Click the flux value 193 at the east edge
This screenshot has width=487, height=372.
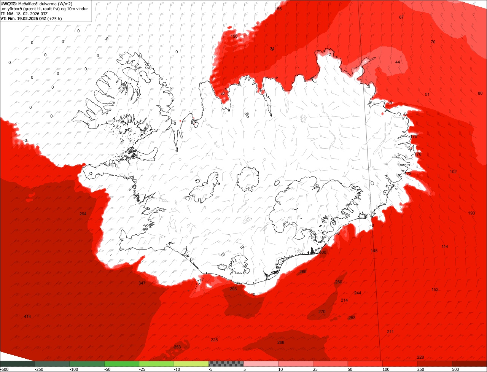(x=471, y=213)
